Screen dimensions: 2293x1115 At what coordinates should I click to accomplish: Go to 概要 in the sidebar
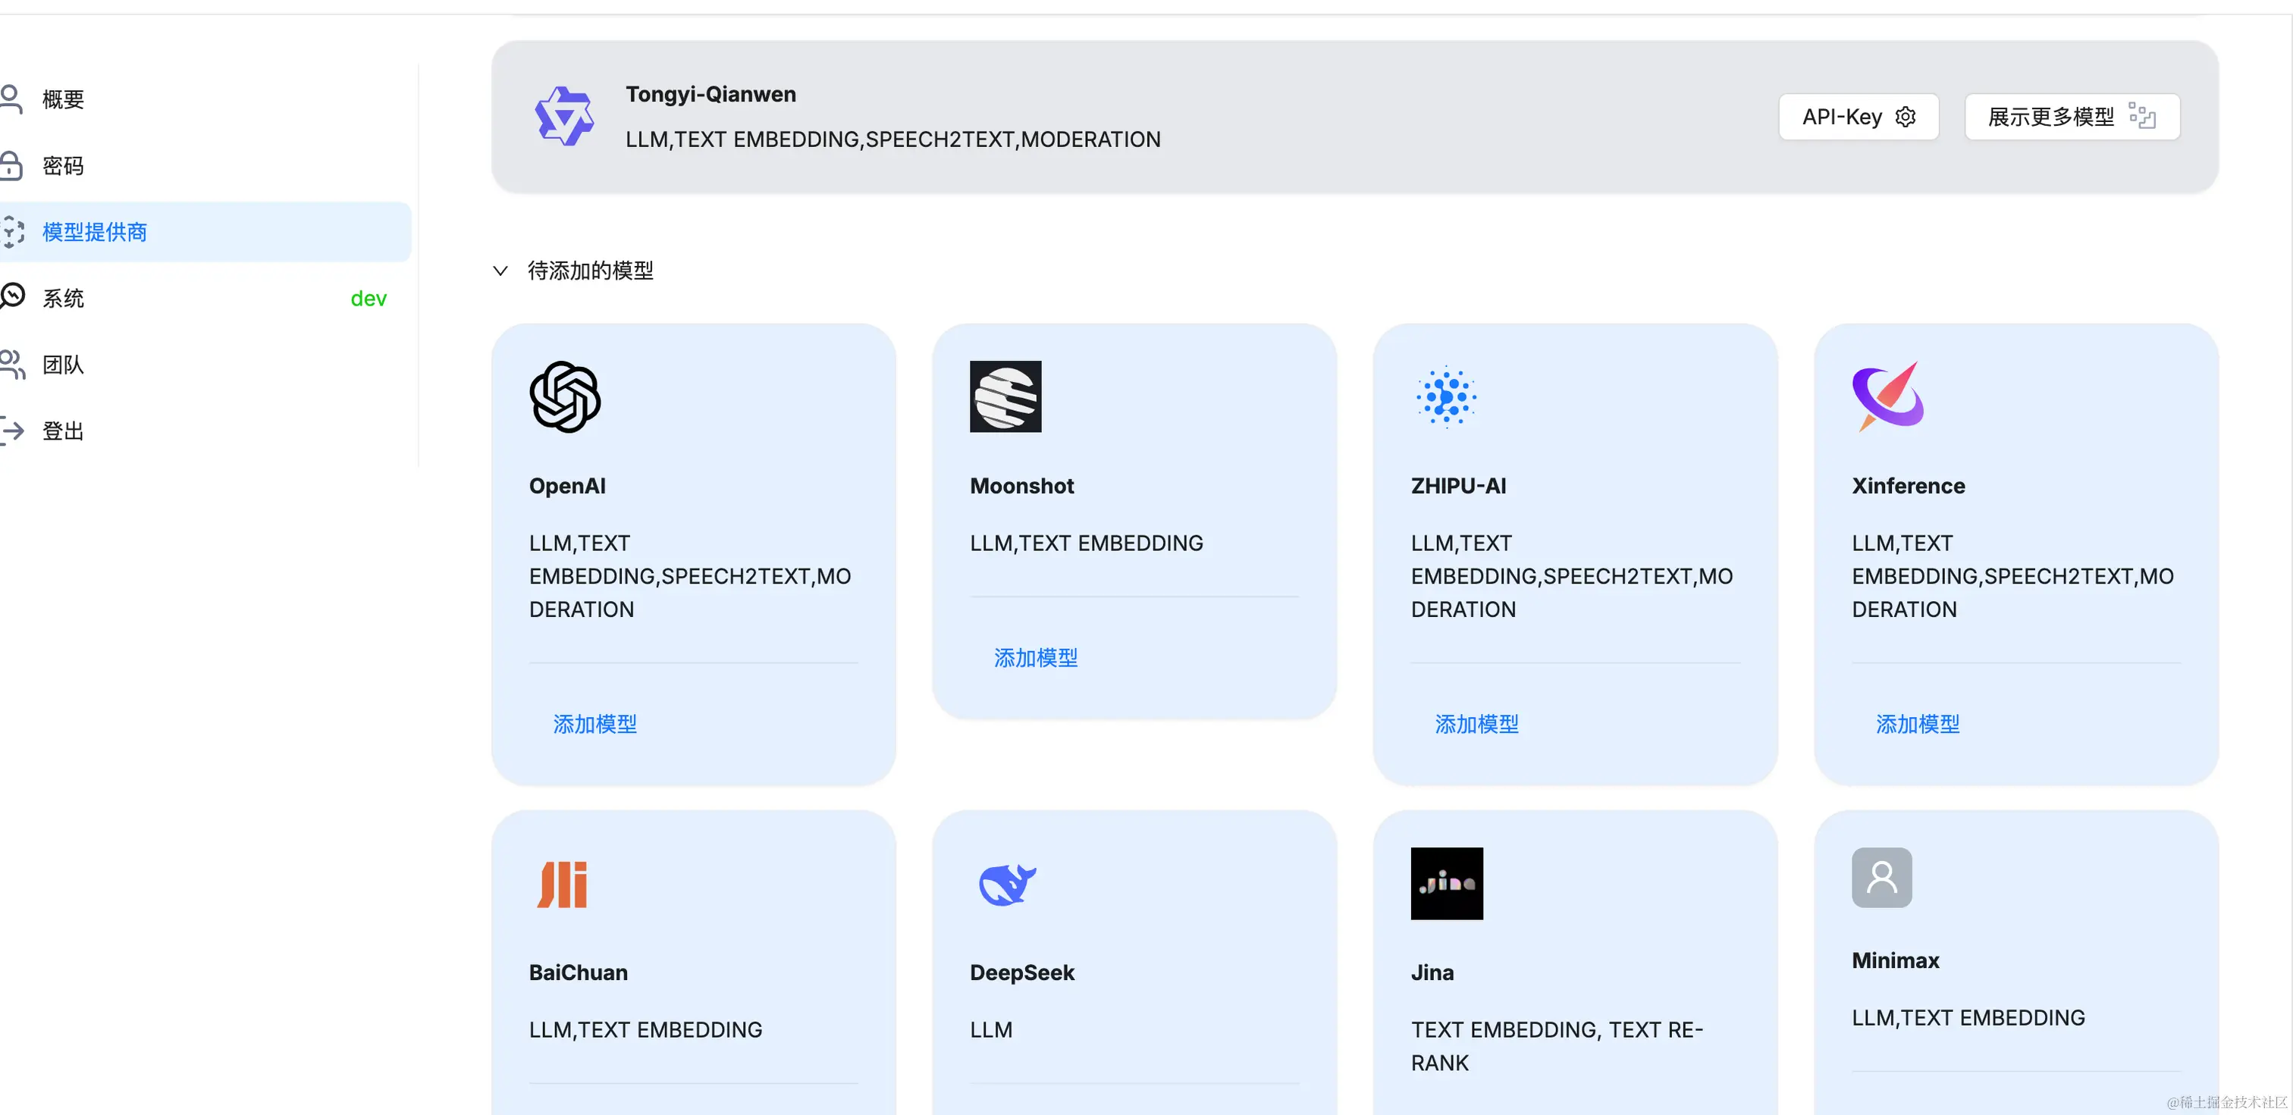(x=63, y=99)
